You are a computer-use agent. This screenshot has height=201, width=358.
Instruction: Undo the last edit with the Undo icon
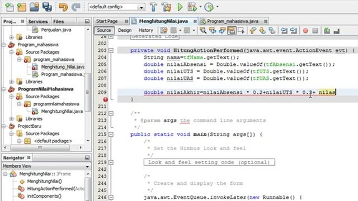coord(63,7)
